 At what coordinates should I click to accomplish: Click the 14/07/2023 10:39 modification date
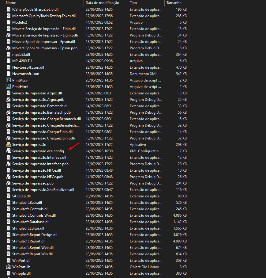[99, 151]
